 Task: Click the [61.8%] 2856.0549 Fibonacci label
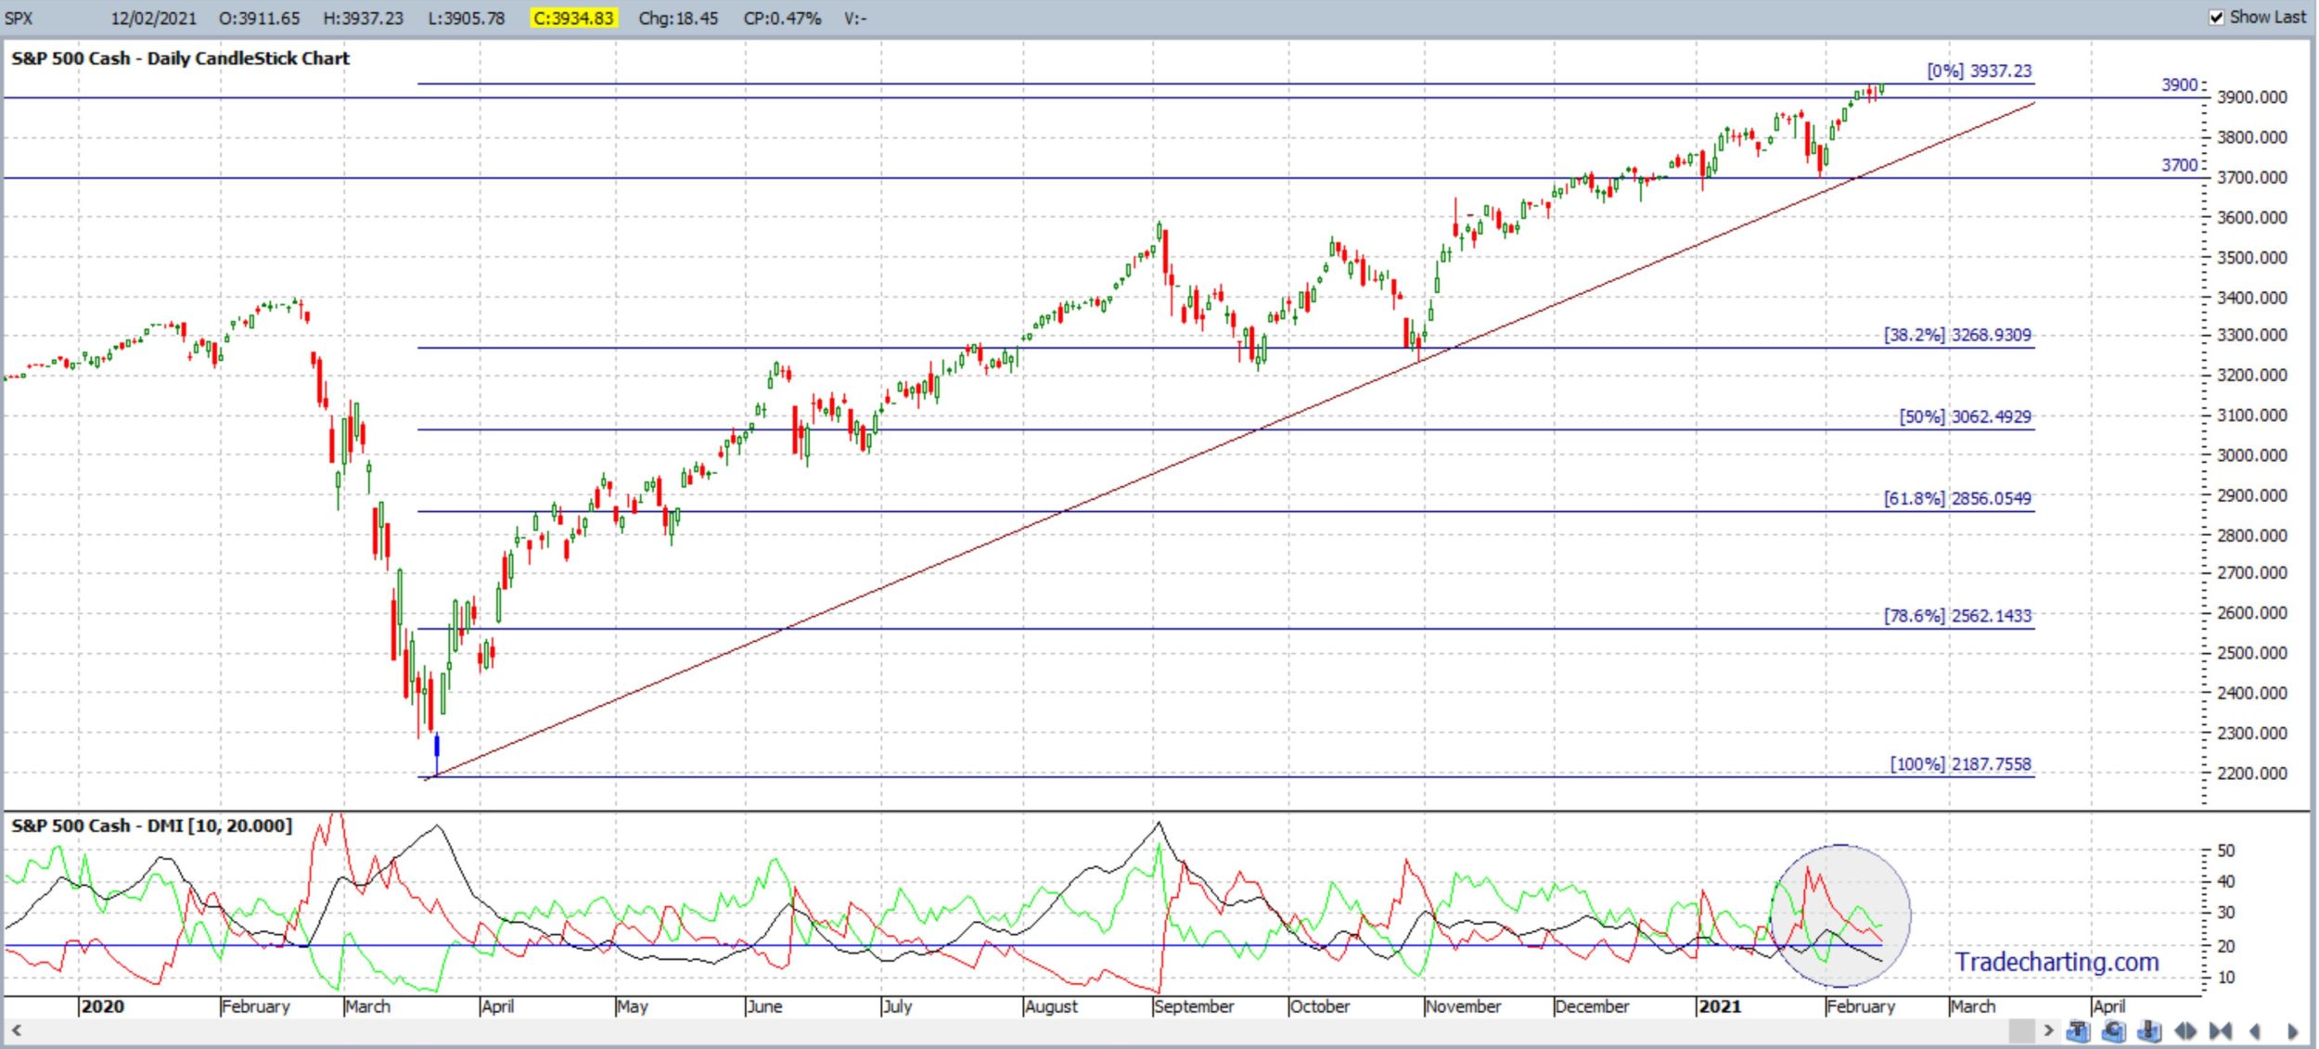(x=1957, y=498)
